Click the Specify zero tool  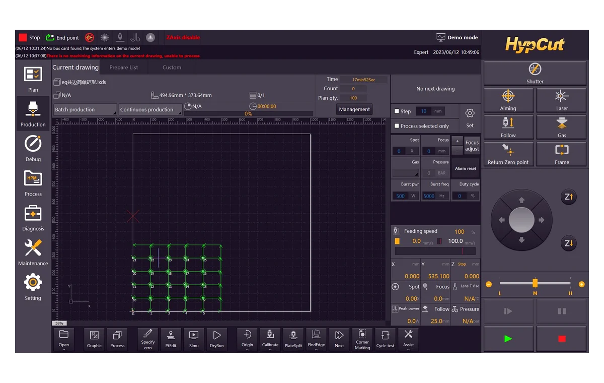[x=147, y=339]
